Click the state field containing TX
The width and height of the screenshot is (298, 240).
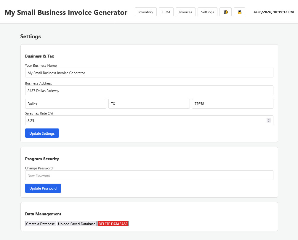(x=149, y=104)
